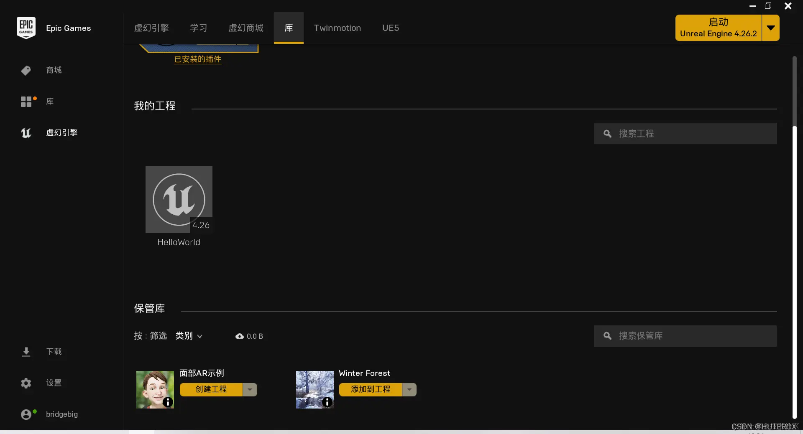803x434 pixels.
Task: Open the 设置 settings gear icon
Action: [x=26, y=383]
